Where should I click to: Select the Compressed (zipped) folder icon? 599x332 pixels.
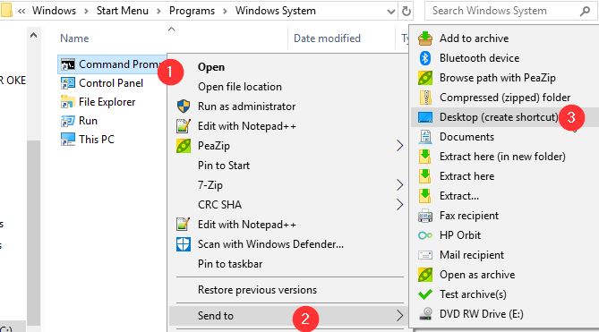coord(425,98)
